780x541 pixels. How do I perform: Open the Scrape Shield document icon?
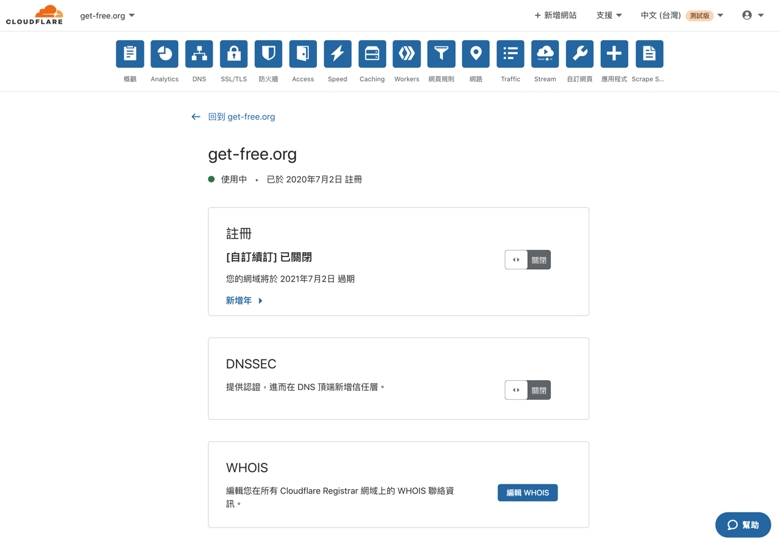649,54
